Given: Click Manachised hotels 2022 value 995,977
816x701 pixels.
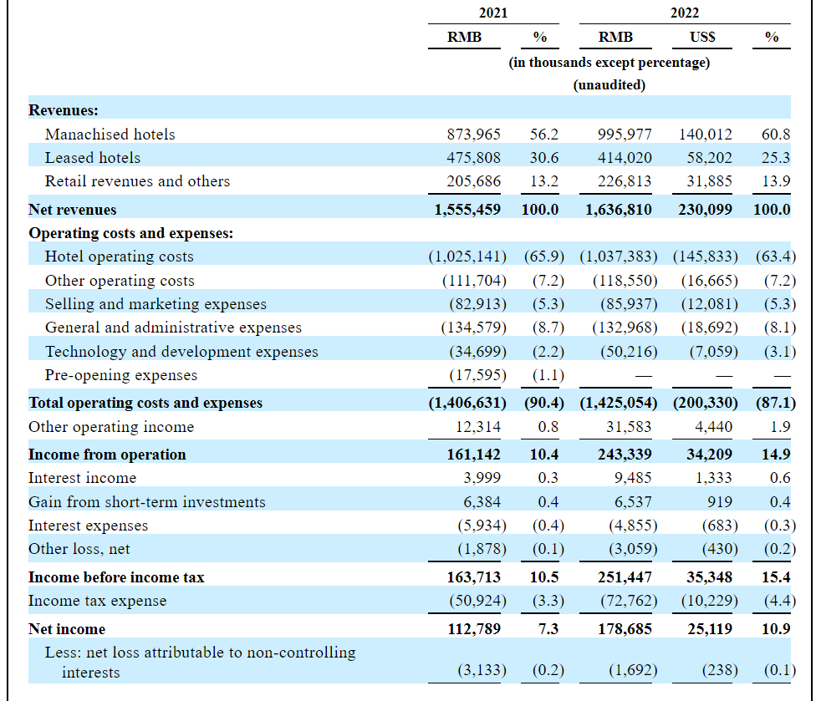Looking at the screenshot, I should (x=625, y=135).
